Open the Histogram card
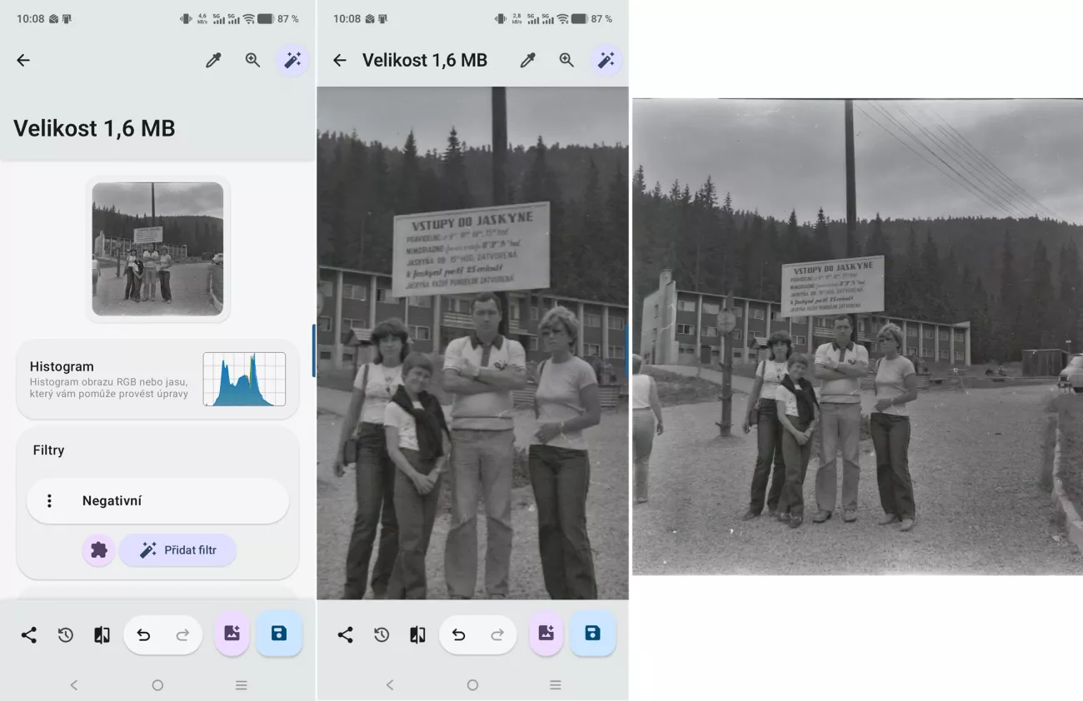Image resolution: width=1083 pixels, height=701 pixels. pyautogui.click(x=157, y=379)
